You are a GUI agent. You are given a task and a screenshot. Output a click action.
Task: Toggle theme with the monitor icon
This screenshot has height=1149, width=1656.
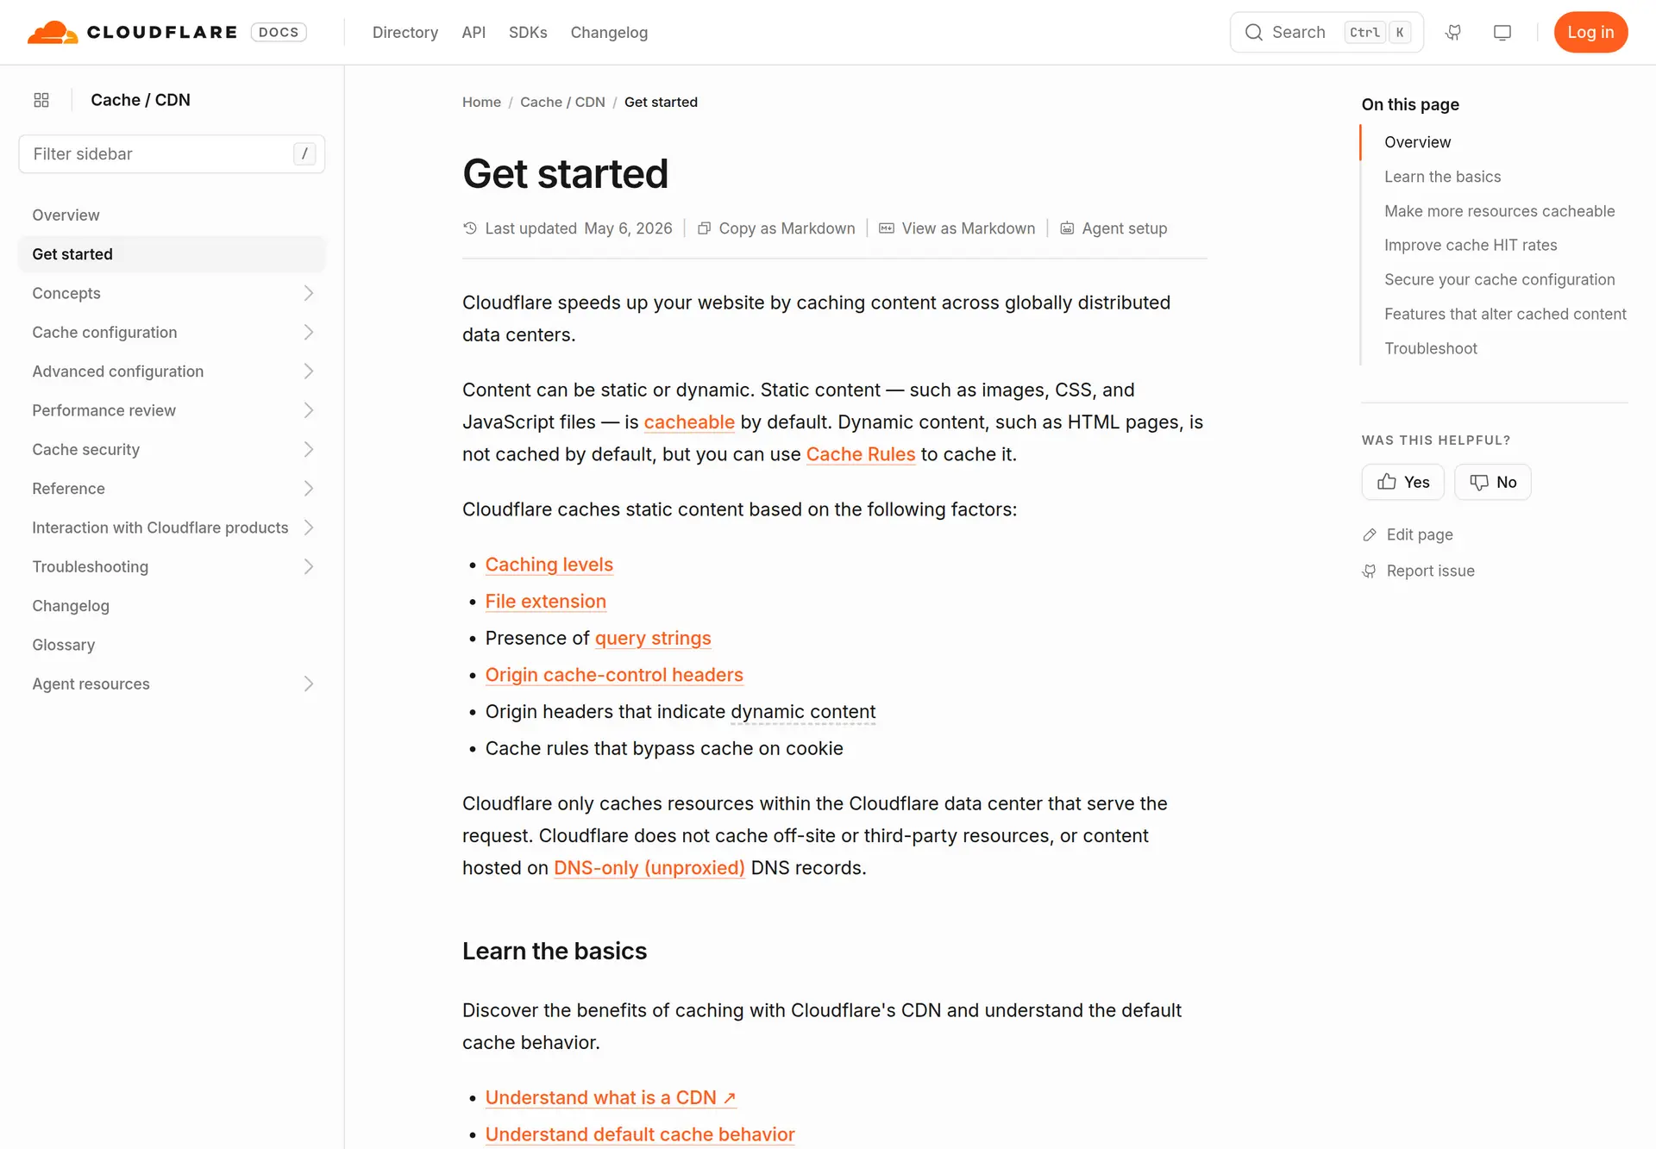coord(1502,32)
